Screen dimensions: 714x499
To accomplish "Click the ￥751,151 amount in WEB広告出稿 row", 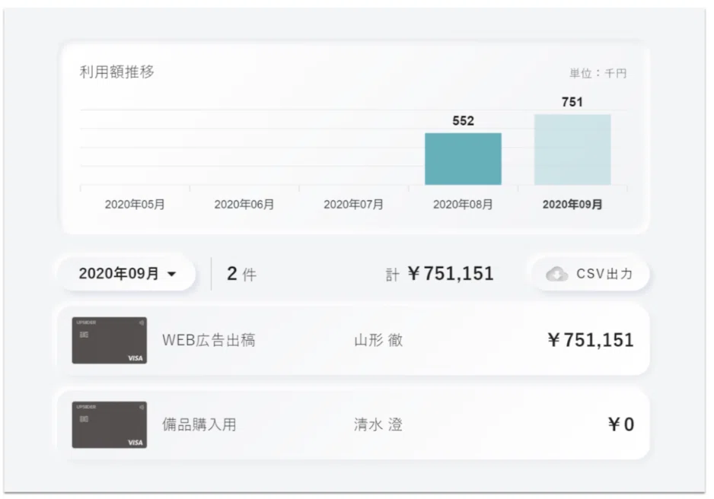I will point(590,340).
